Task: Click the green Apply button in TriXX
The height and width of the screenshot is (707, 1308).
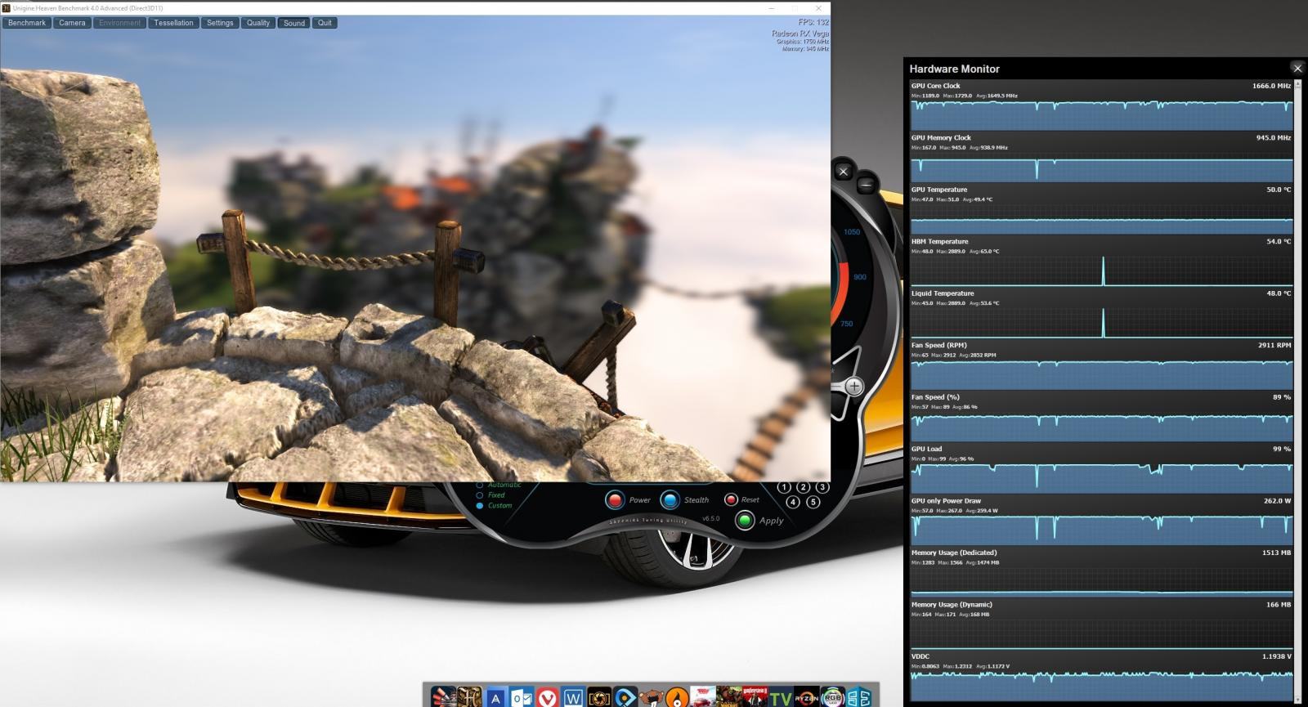Action: pos(745,521)
